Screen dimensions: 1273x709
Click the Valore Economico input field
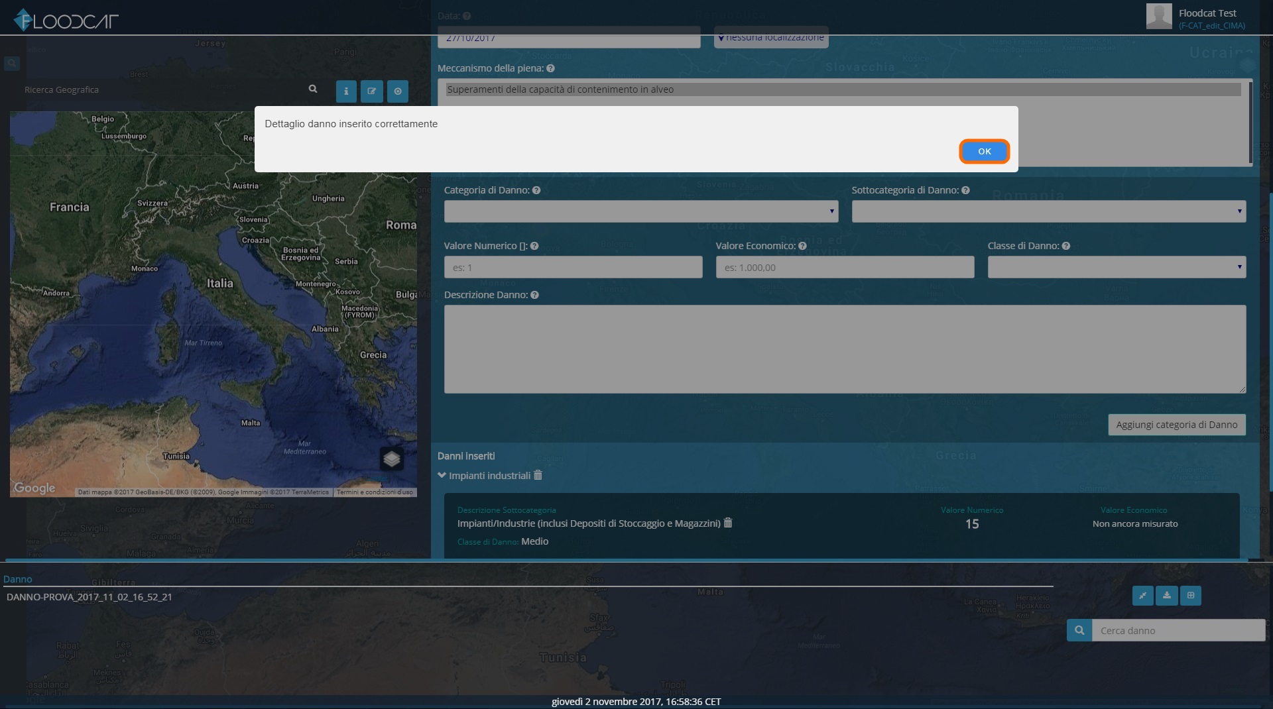click(x=845, y=267)
